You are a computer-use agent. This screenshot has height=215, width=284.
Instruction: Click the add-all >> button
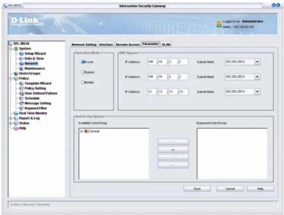[173, 150]
